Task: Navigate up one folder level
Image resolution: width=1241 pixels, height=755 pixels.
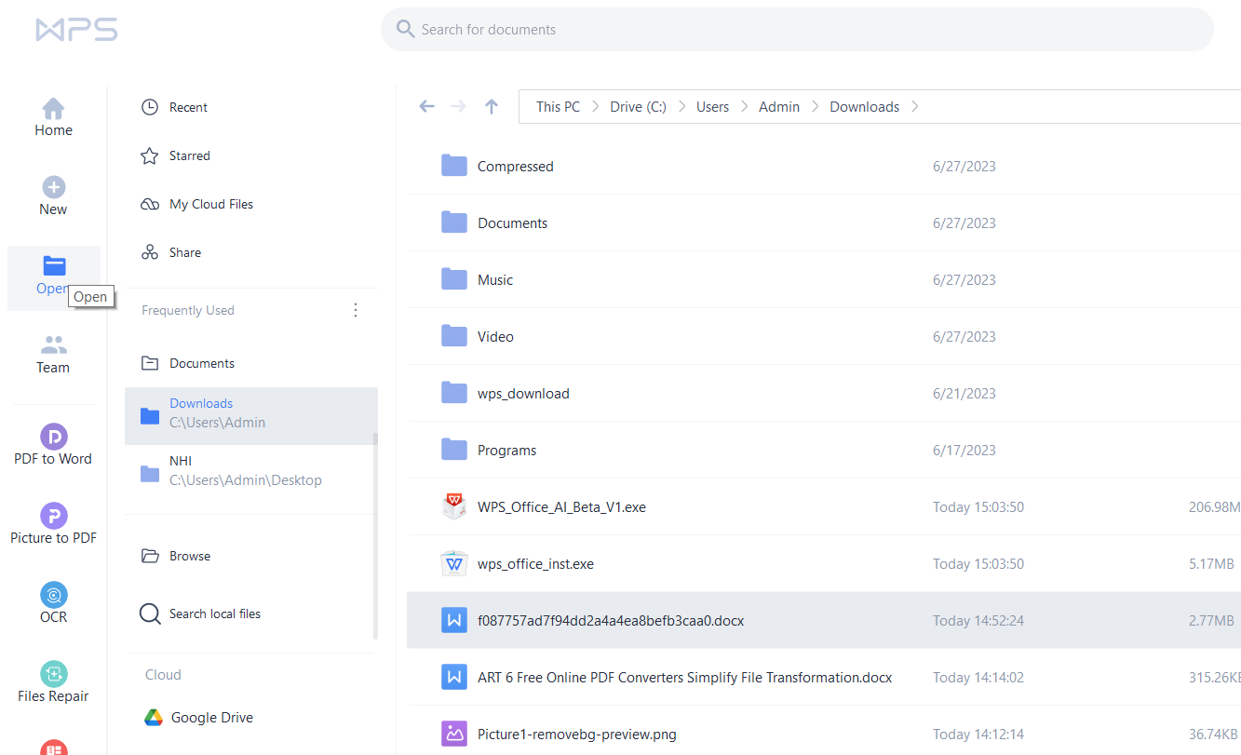Action: click(x=492, y=107)
